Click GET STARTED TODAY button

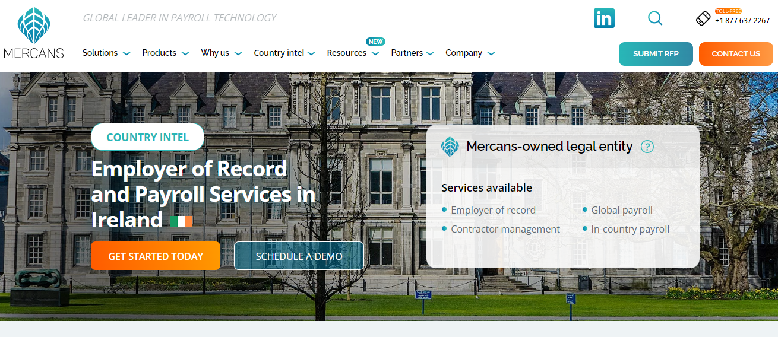[156, 256]
